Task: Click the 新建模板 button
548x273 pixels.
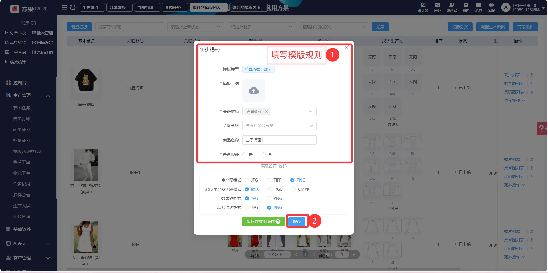Action: coord(79,27)
